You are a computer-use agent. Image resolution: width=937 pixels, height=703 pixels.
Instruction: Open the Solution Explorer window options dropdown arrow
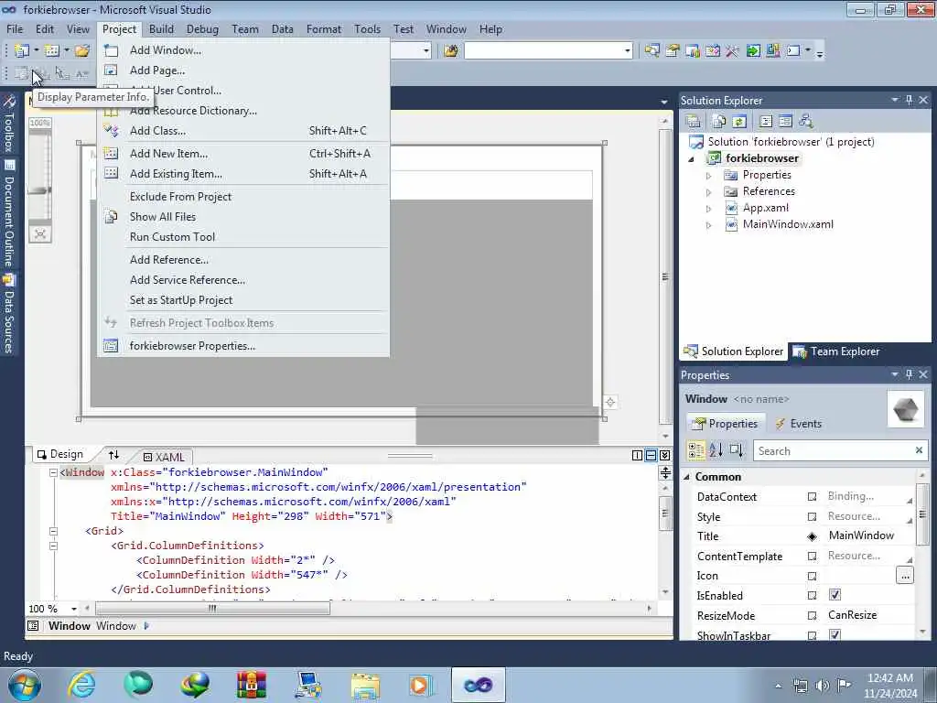click(x=895, y=100)
